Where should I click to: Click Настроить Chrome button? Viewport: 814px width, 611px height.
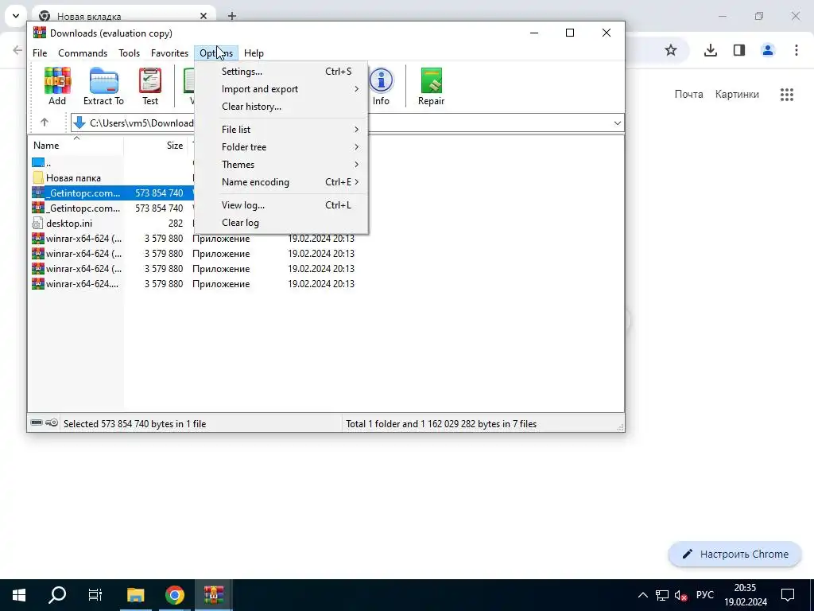(735, 554)
